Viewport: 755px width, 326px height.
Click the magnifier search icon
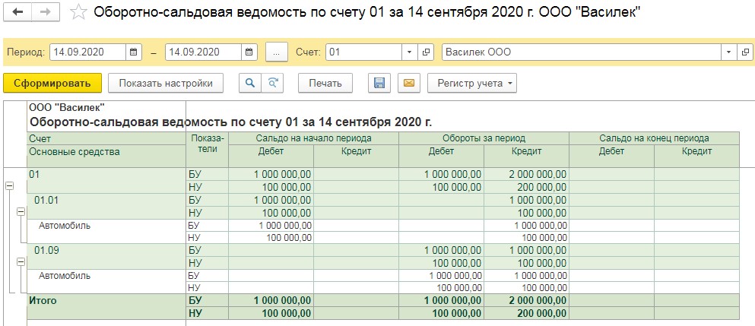point(250,83)
